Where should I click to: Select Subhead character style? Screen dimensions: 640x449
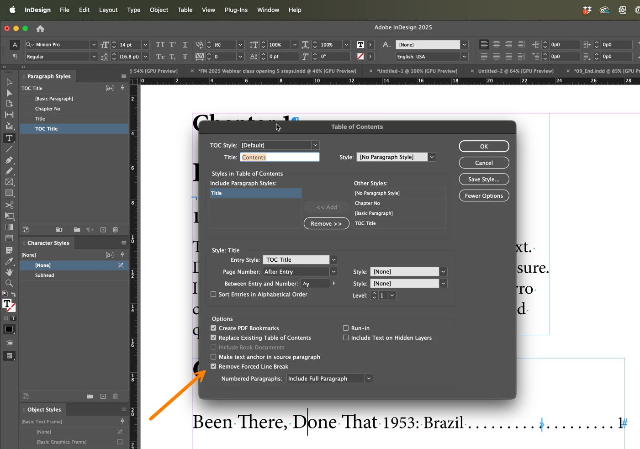point(73,275)
